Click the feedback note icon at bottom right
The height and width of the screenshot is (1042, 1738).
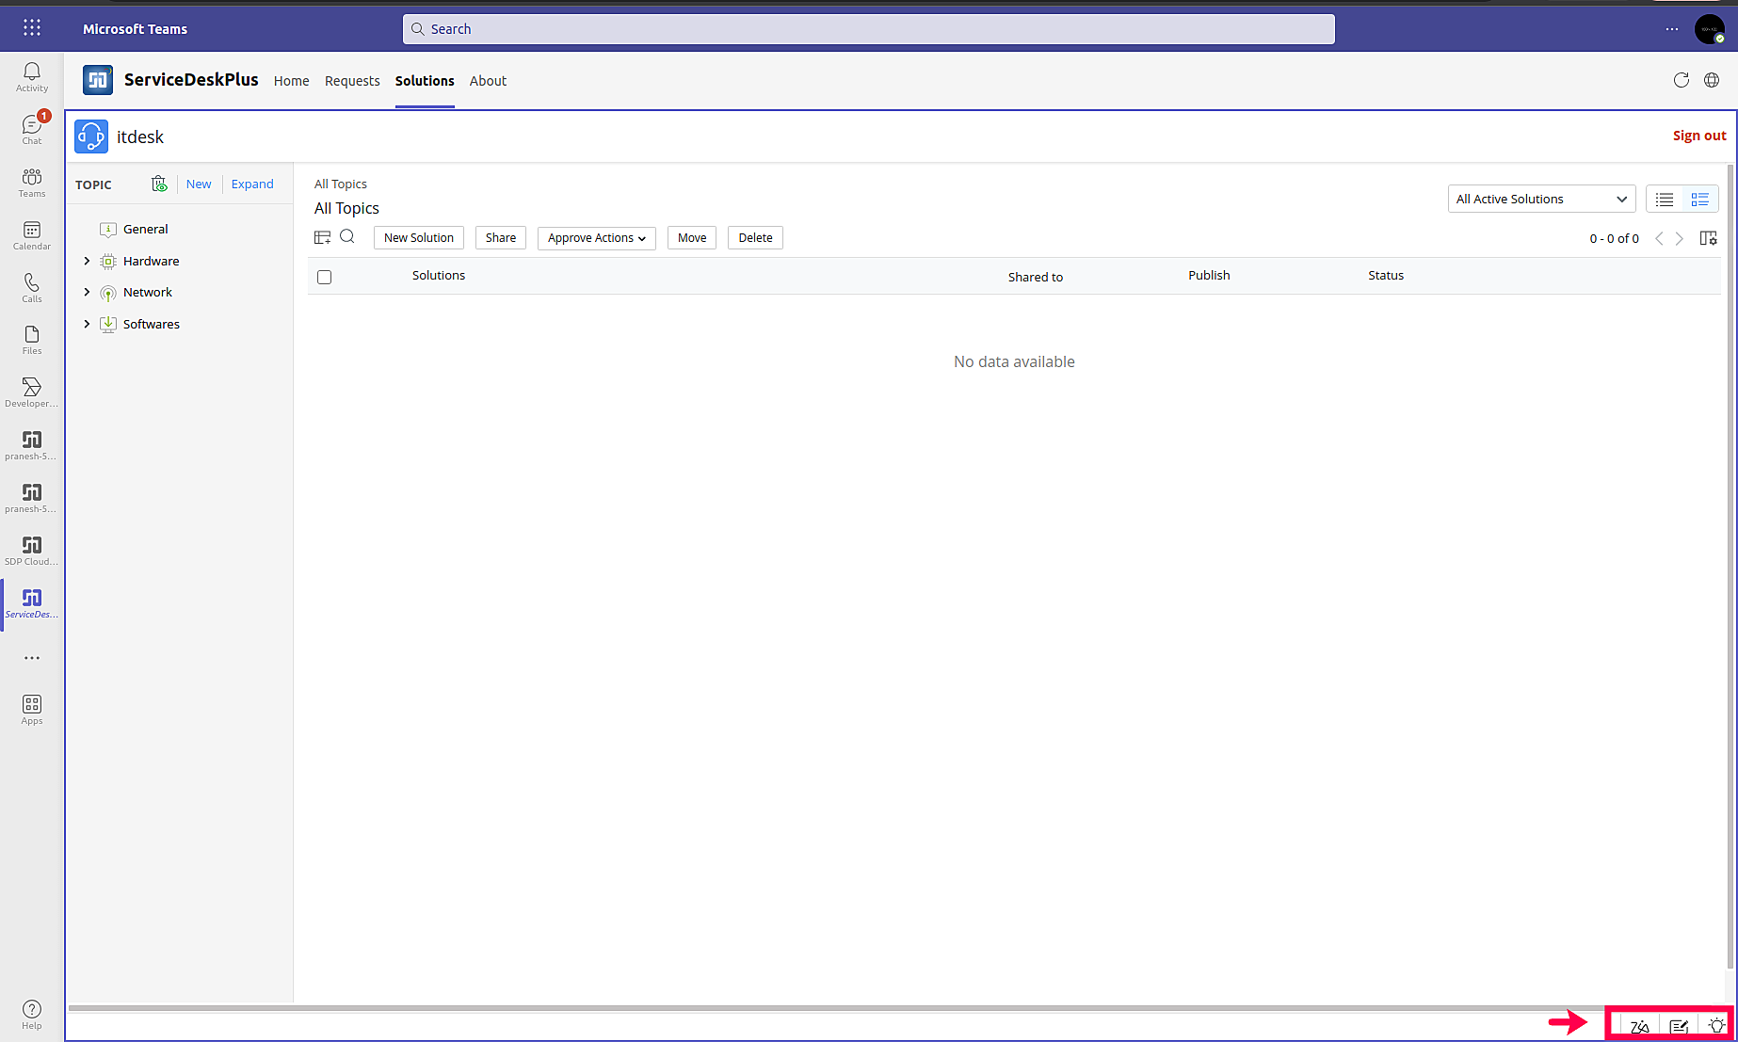click(x=1678, y=1026)
